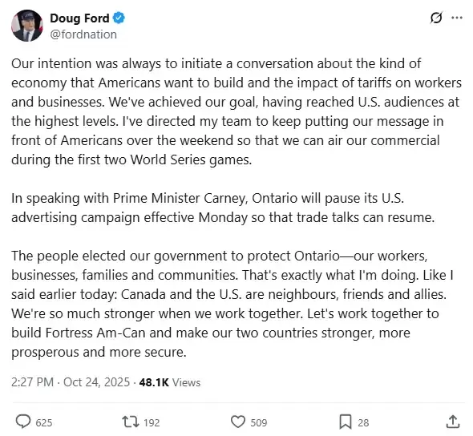Click the paragraph mentioning Fortress Am-Can
The height and width of the screenshot is (436, 473).
pyautogui.click(x=232, y=304)
